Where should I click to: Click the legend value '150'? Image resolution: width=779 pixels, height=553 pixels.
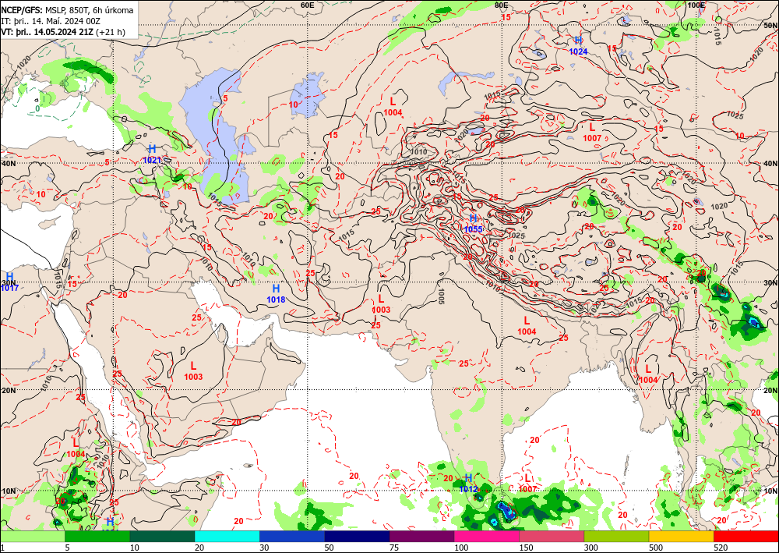pos(526,548)
